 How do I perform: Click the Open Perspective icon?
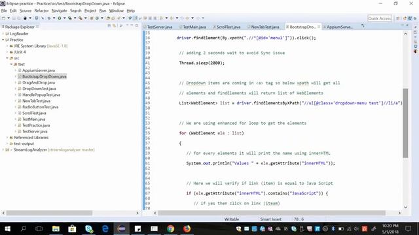tap(398, 18)
